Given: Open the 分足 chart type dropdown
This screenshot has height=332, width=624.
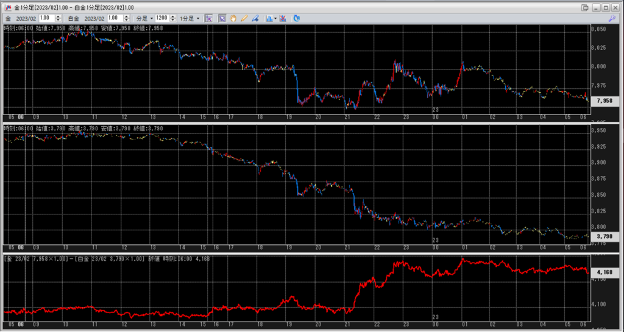Looking at the screenshot, I should [144, 18].
